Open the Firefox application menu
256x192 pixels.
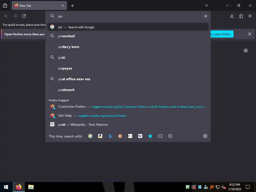click(250, 16)
